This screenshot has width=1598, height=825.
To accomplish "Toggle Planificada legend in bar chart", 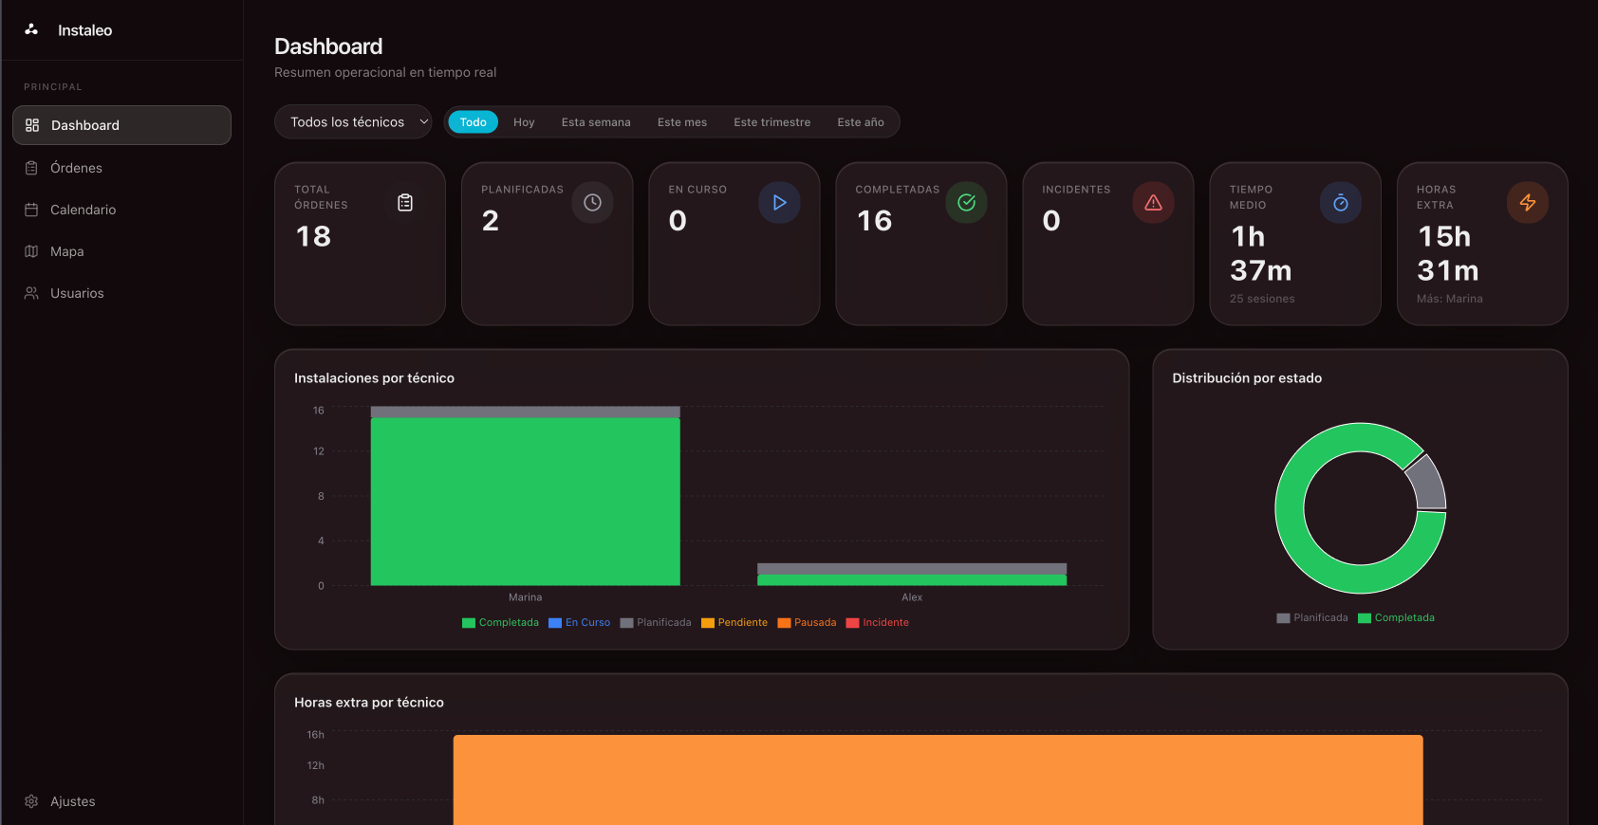I will (x=656, y=623).
